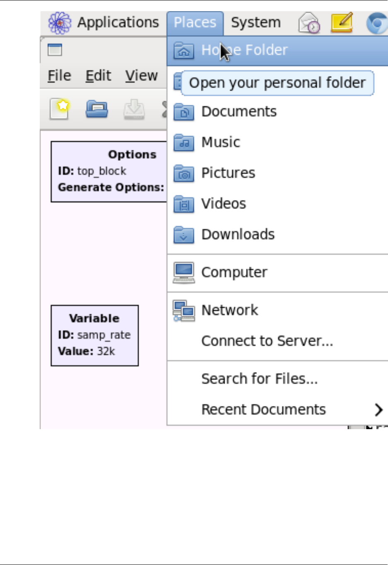Click the Documents folder icon
Screen dimensions: 388x565
pyautogui.click(x=184, y=111)
